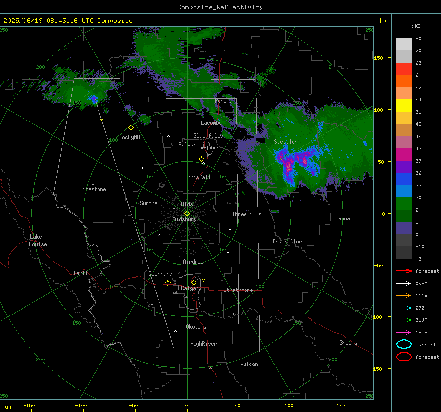
Task: Click the Stettler city label
Action: click(x=286, y=142)
